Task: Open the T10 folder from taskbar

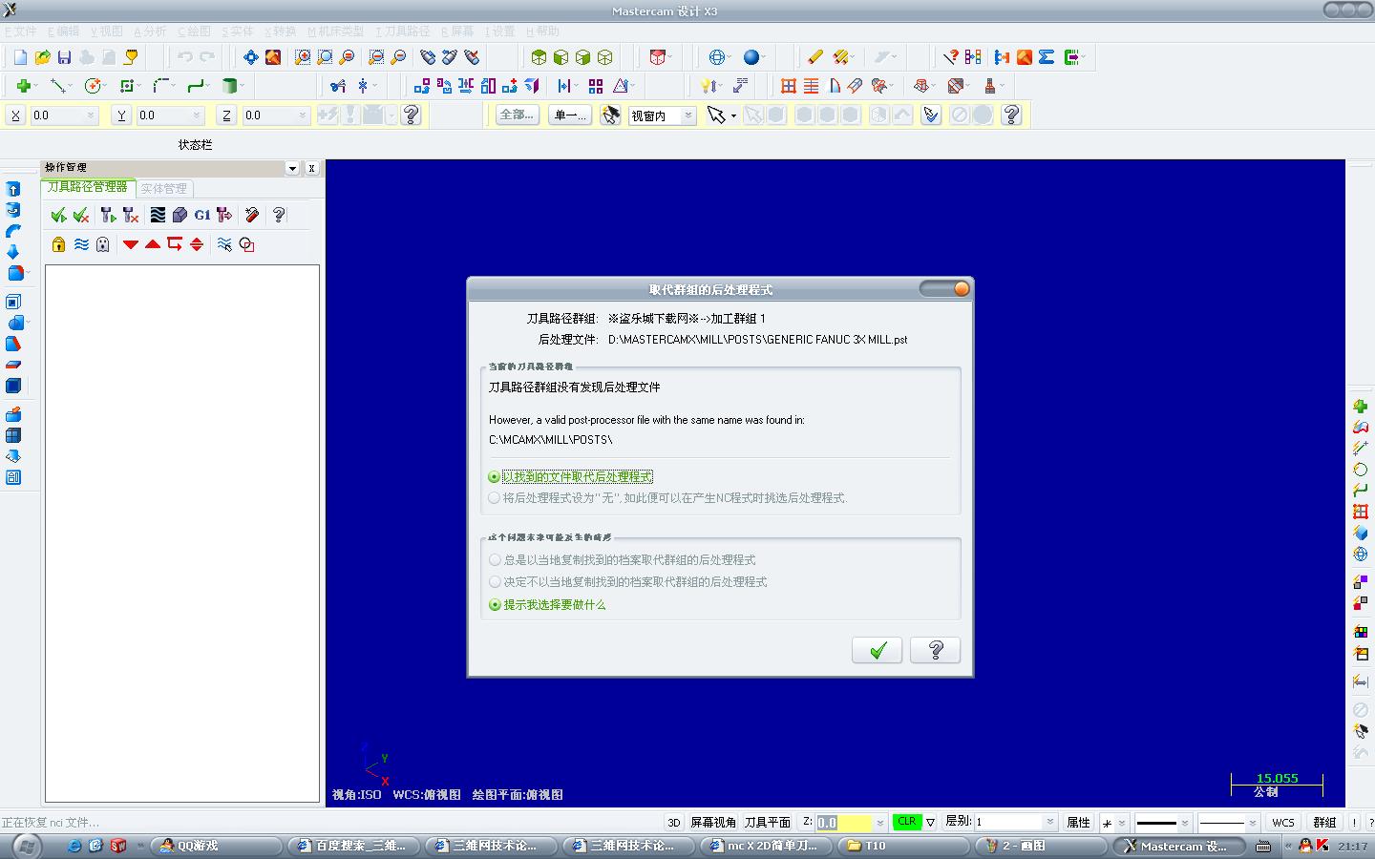Action: pos(904,846)
